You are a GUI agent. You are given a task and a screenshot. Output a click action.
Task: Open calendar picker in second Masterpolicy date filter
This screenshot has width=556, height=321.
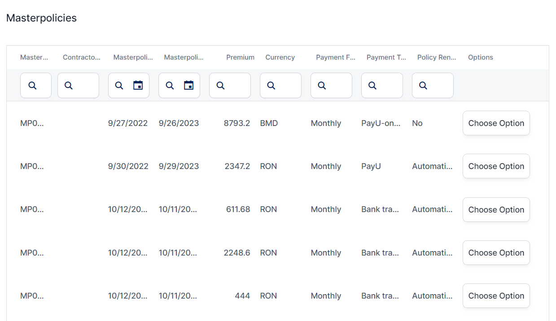coord(189,85)
